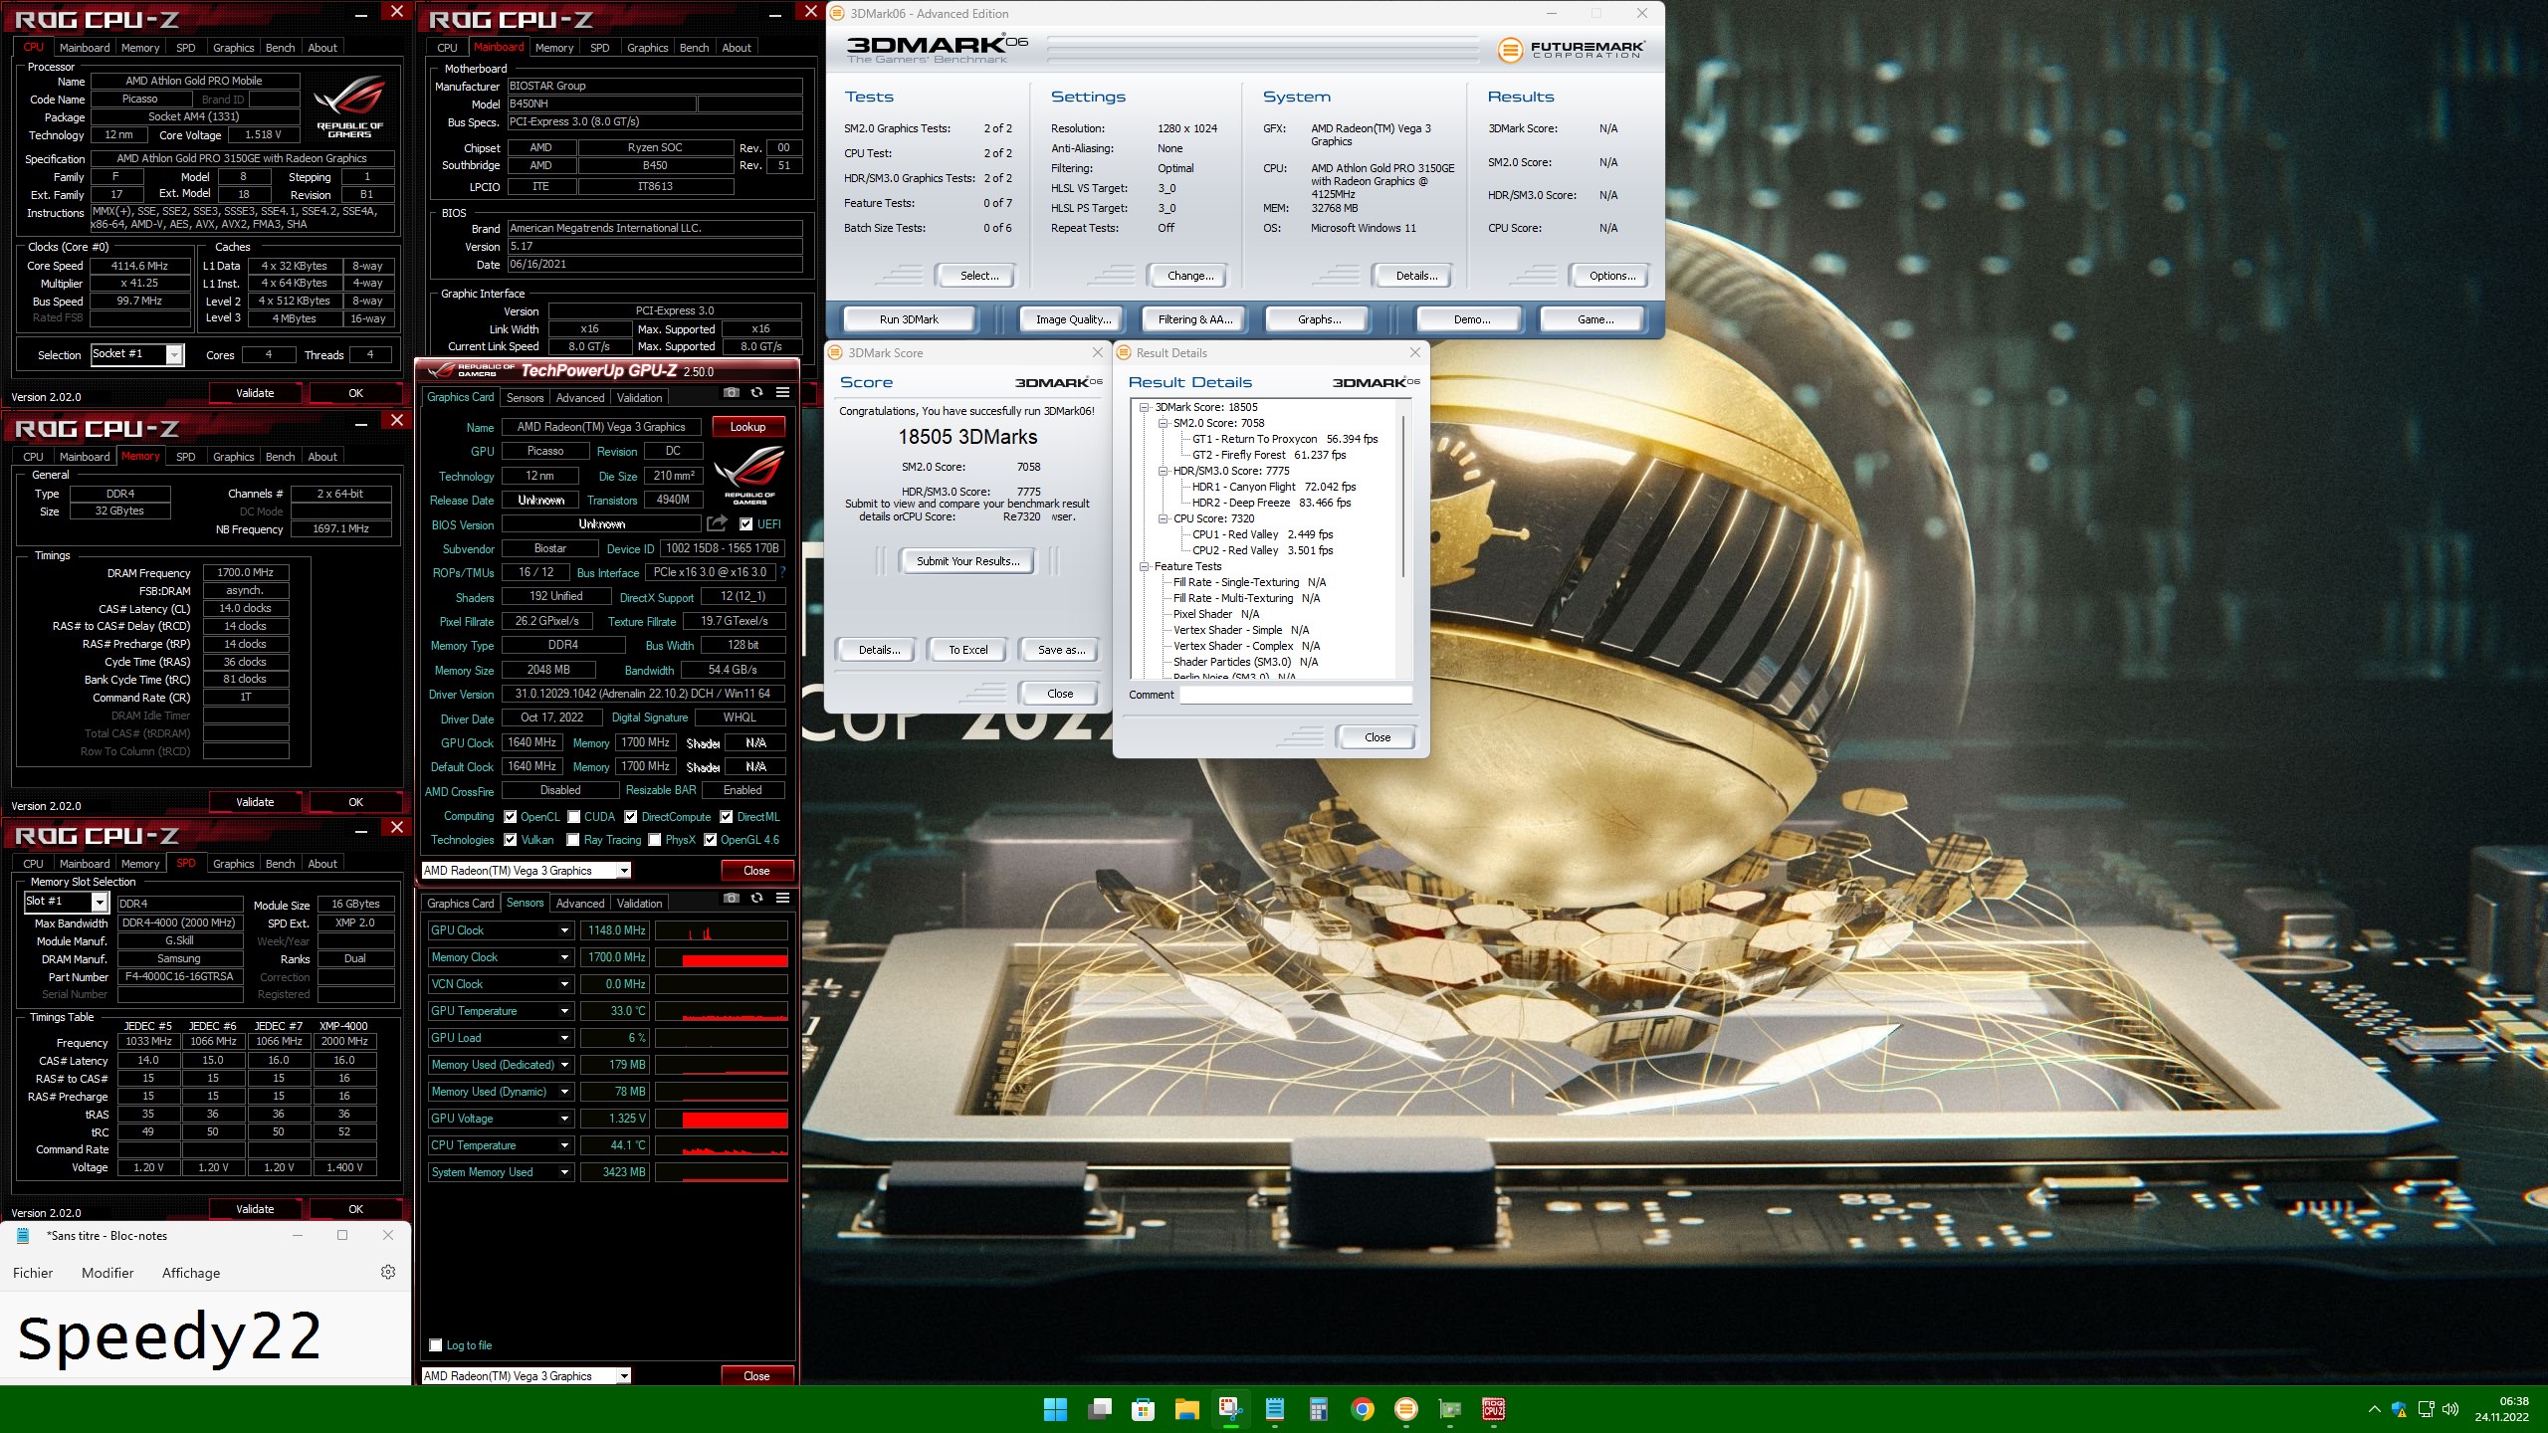Open Windows Start button on taskbar

[x=1055, y=1409]
